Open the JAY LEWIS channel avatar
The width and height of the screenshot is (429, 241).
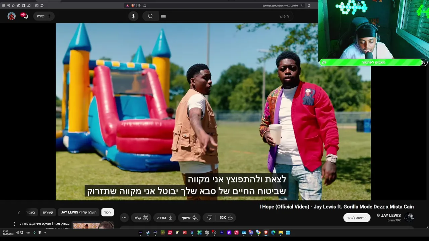click(409, 218)
